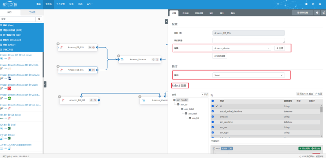Viewport: 326px width, 158px height.
Task: Click the columns list vertical scrollbar
Action: pos(321,121)
